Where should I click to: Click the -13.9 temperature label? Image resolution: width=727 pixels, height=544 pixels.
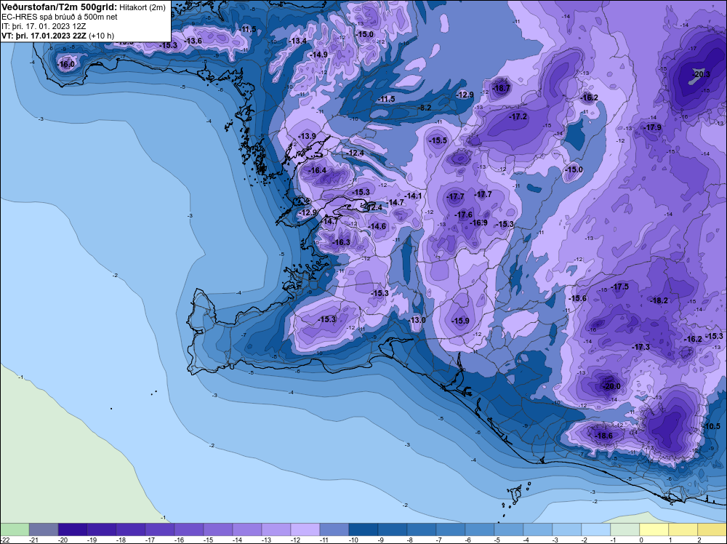coord(307,136)
